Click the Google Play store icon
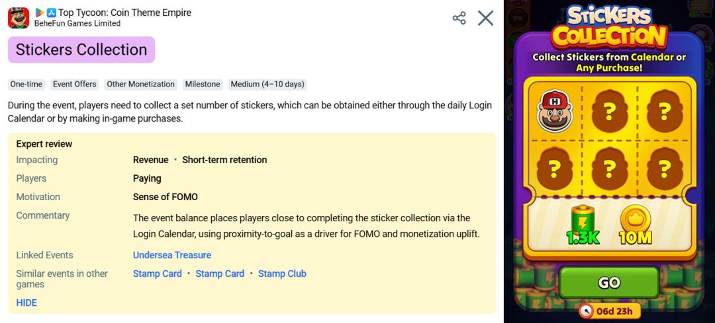 [x=40, y=13]
